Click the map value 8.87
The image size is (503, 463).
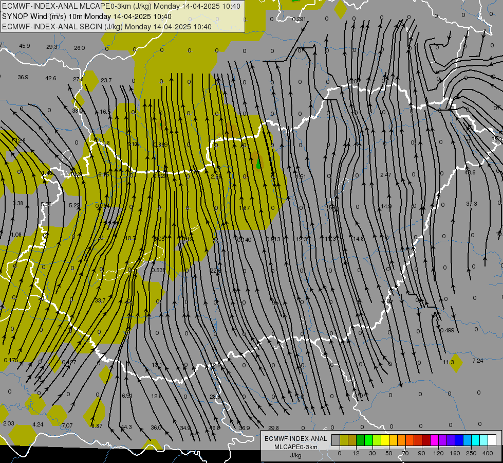pyautogui.click(x=97, y=426)
